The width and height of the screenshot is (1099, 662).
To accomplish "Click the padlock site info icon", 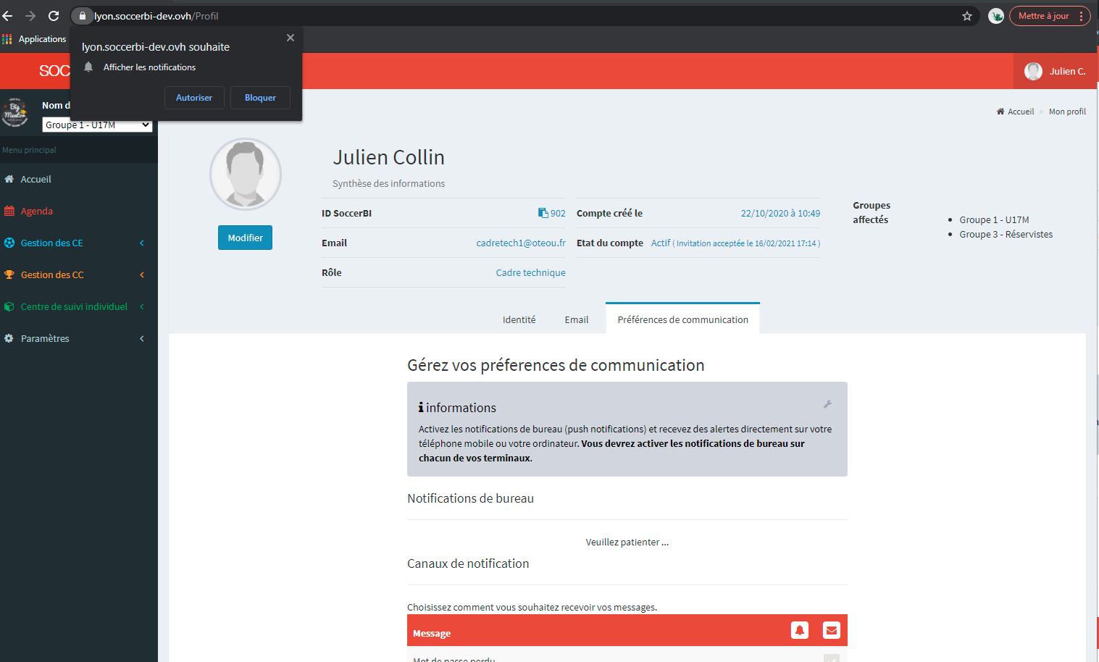I will click(83, 16).
